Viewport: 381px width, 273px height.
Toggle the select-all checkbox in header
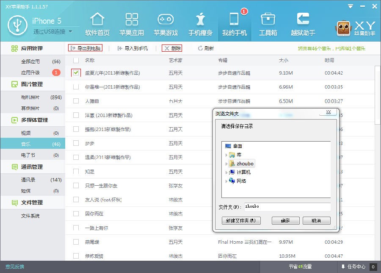click(x=76, y=60)
